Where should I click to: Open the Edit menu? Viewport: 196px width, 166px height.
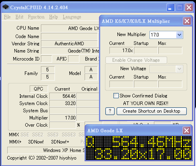click(19, 17)
